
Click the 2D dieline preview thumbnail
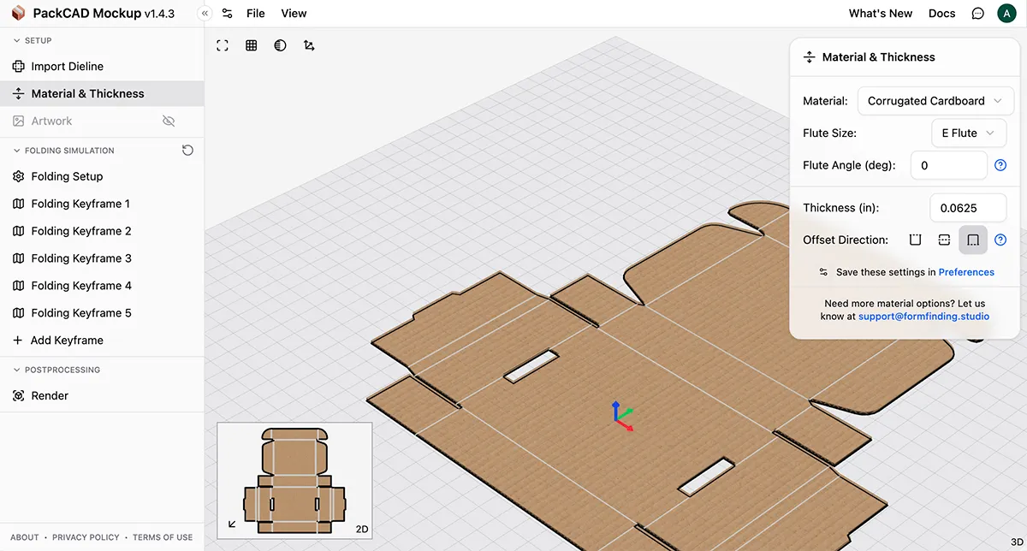pyautogui.click(x=294, y=482)
